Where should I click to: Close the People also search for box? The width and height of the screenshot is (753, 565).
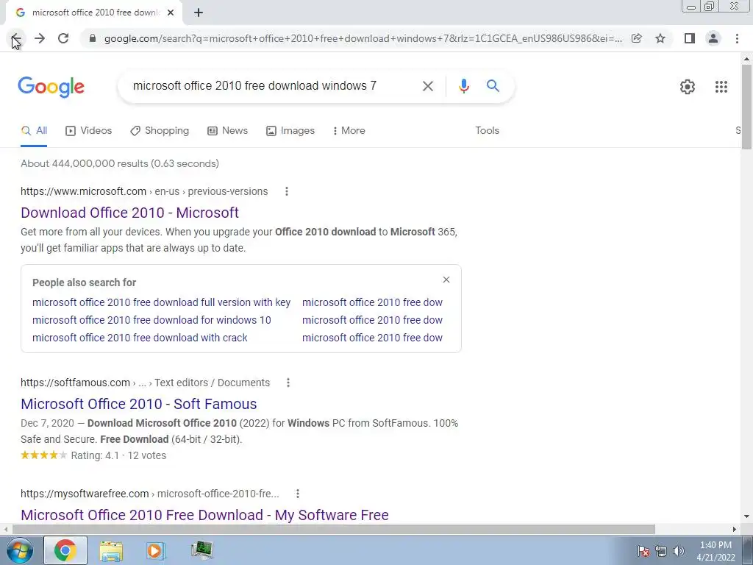[x=446, y=280]
